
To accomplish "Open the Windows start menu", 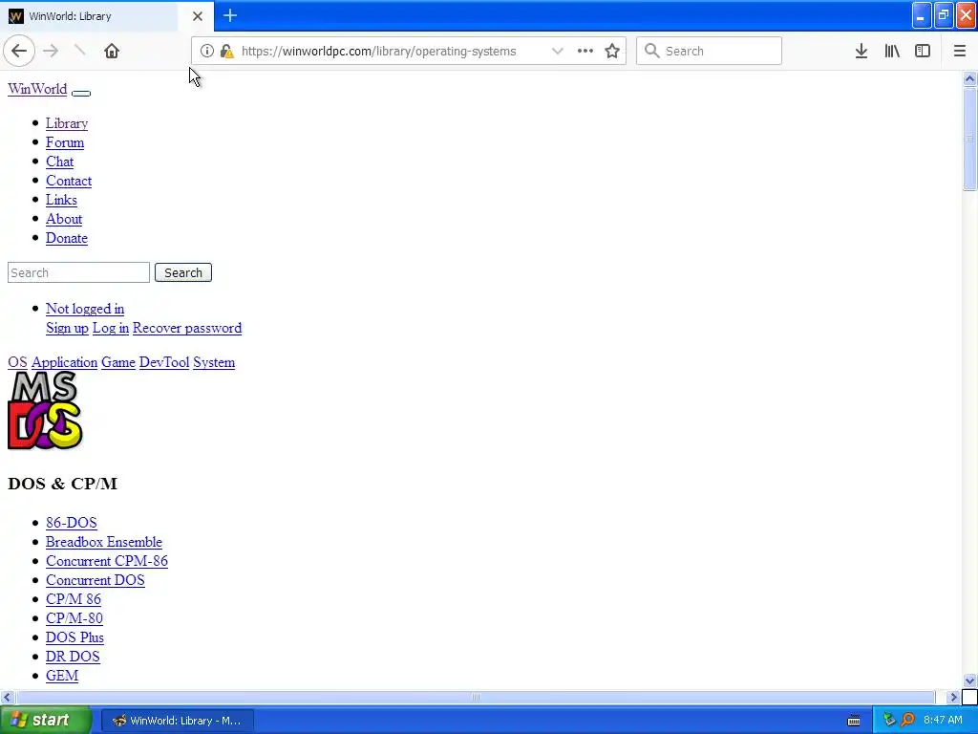I will [46, 721].
